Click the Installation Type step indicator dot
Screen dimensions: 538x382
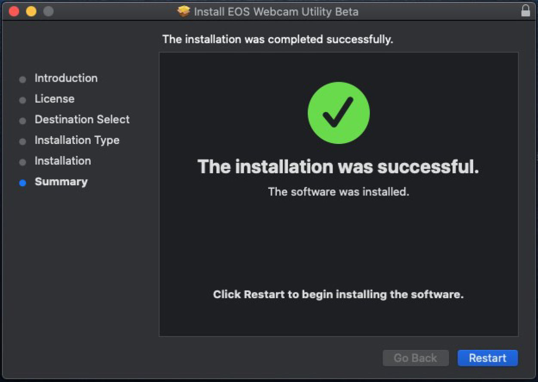coord(22,141)
